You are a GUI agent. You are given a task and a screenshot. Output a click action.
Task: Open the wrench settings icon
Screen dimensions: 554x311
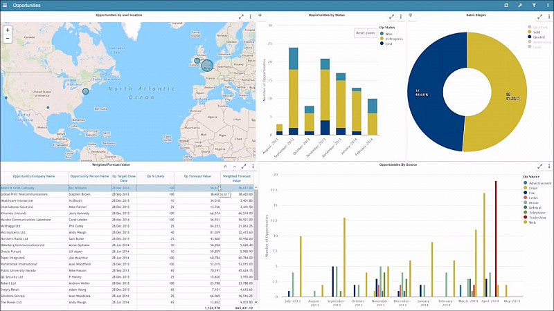(x=520, y=6)
